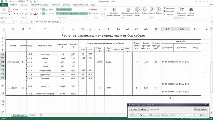Open Стили ячеек gallery
The width and height of the screenshot is (213, 120).
(137, 12)
